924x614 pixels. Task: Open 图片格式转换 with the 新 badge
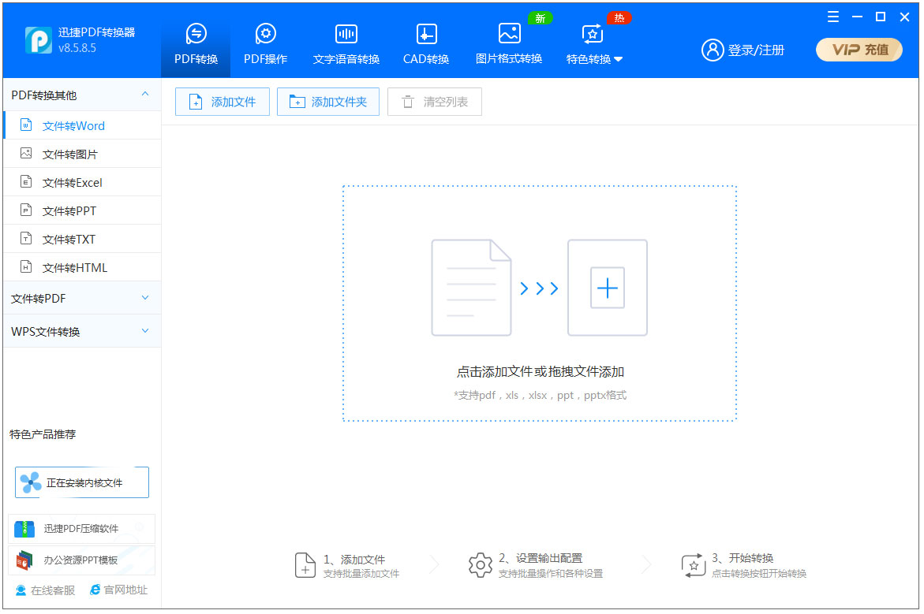point(509,35)
